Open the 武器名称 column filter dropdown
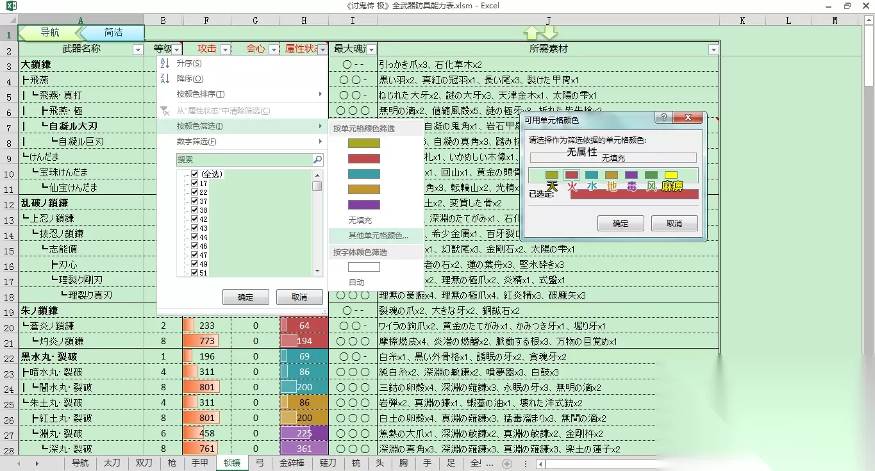Screen dimensions: 875x471 [x=138, y=49]
